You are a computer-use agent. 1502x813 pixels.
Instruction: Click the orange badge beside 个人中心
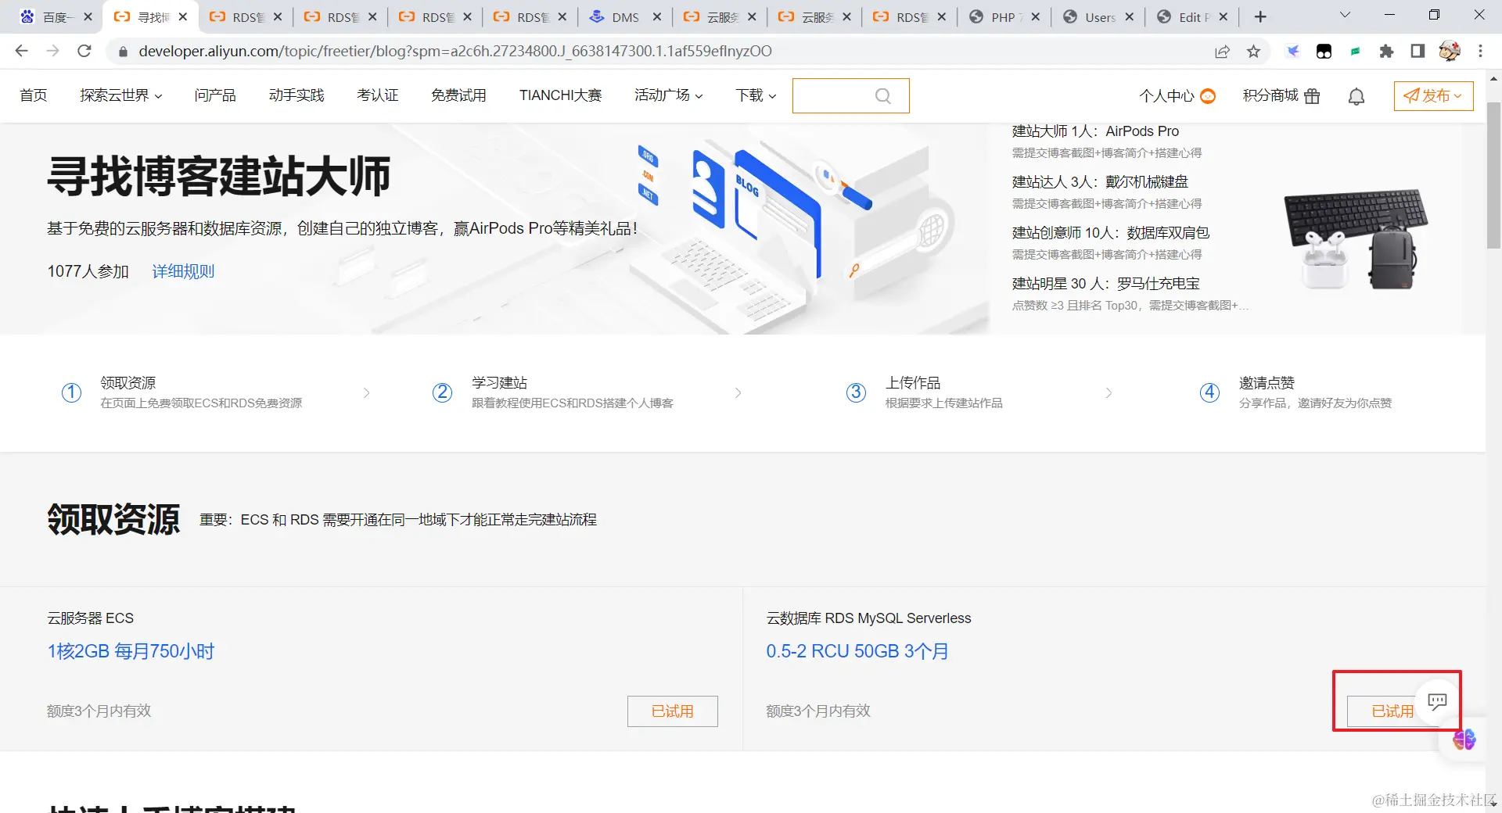tap(1208, 96)
